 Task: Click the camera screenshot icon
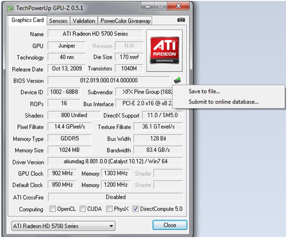[181, 20]
